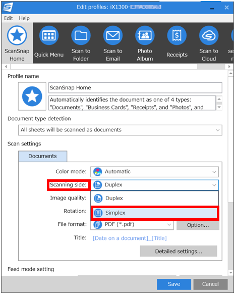Select the Receipts profile
This screenshot has width=235, height=294.
[x=177, y=43]
